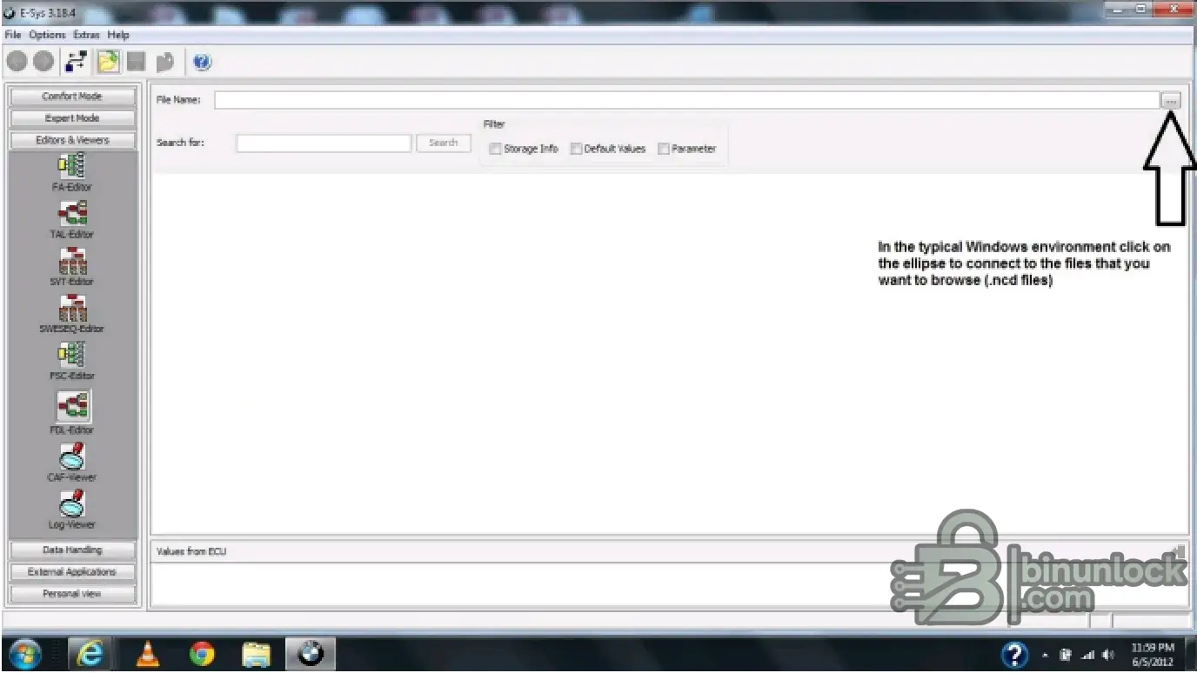Click the Search button
1197x673 pixels.
tap(444, 143)
